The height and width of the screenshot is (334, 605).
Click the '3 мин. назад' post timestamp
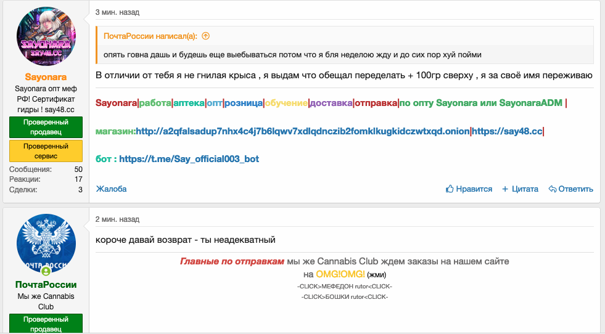coord(117,12)
